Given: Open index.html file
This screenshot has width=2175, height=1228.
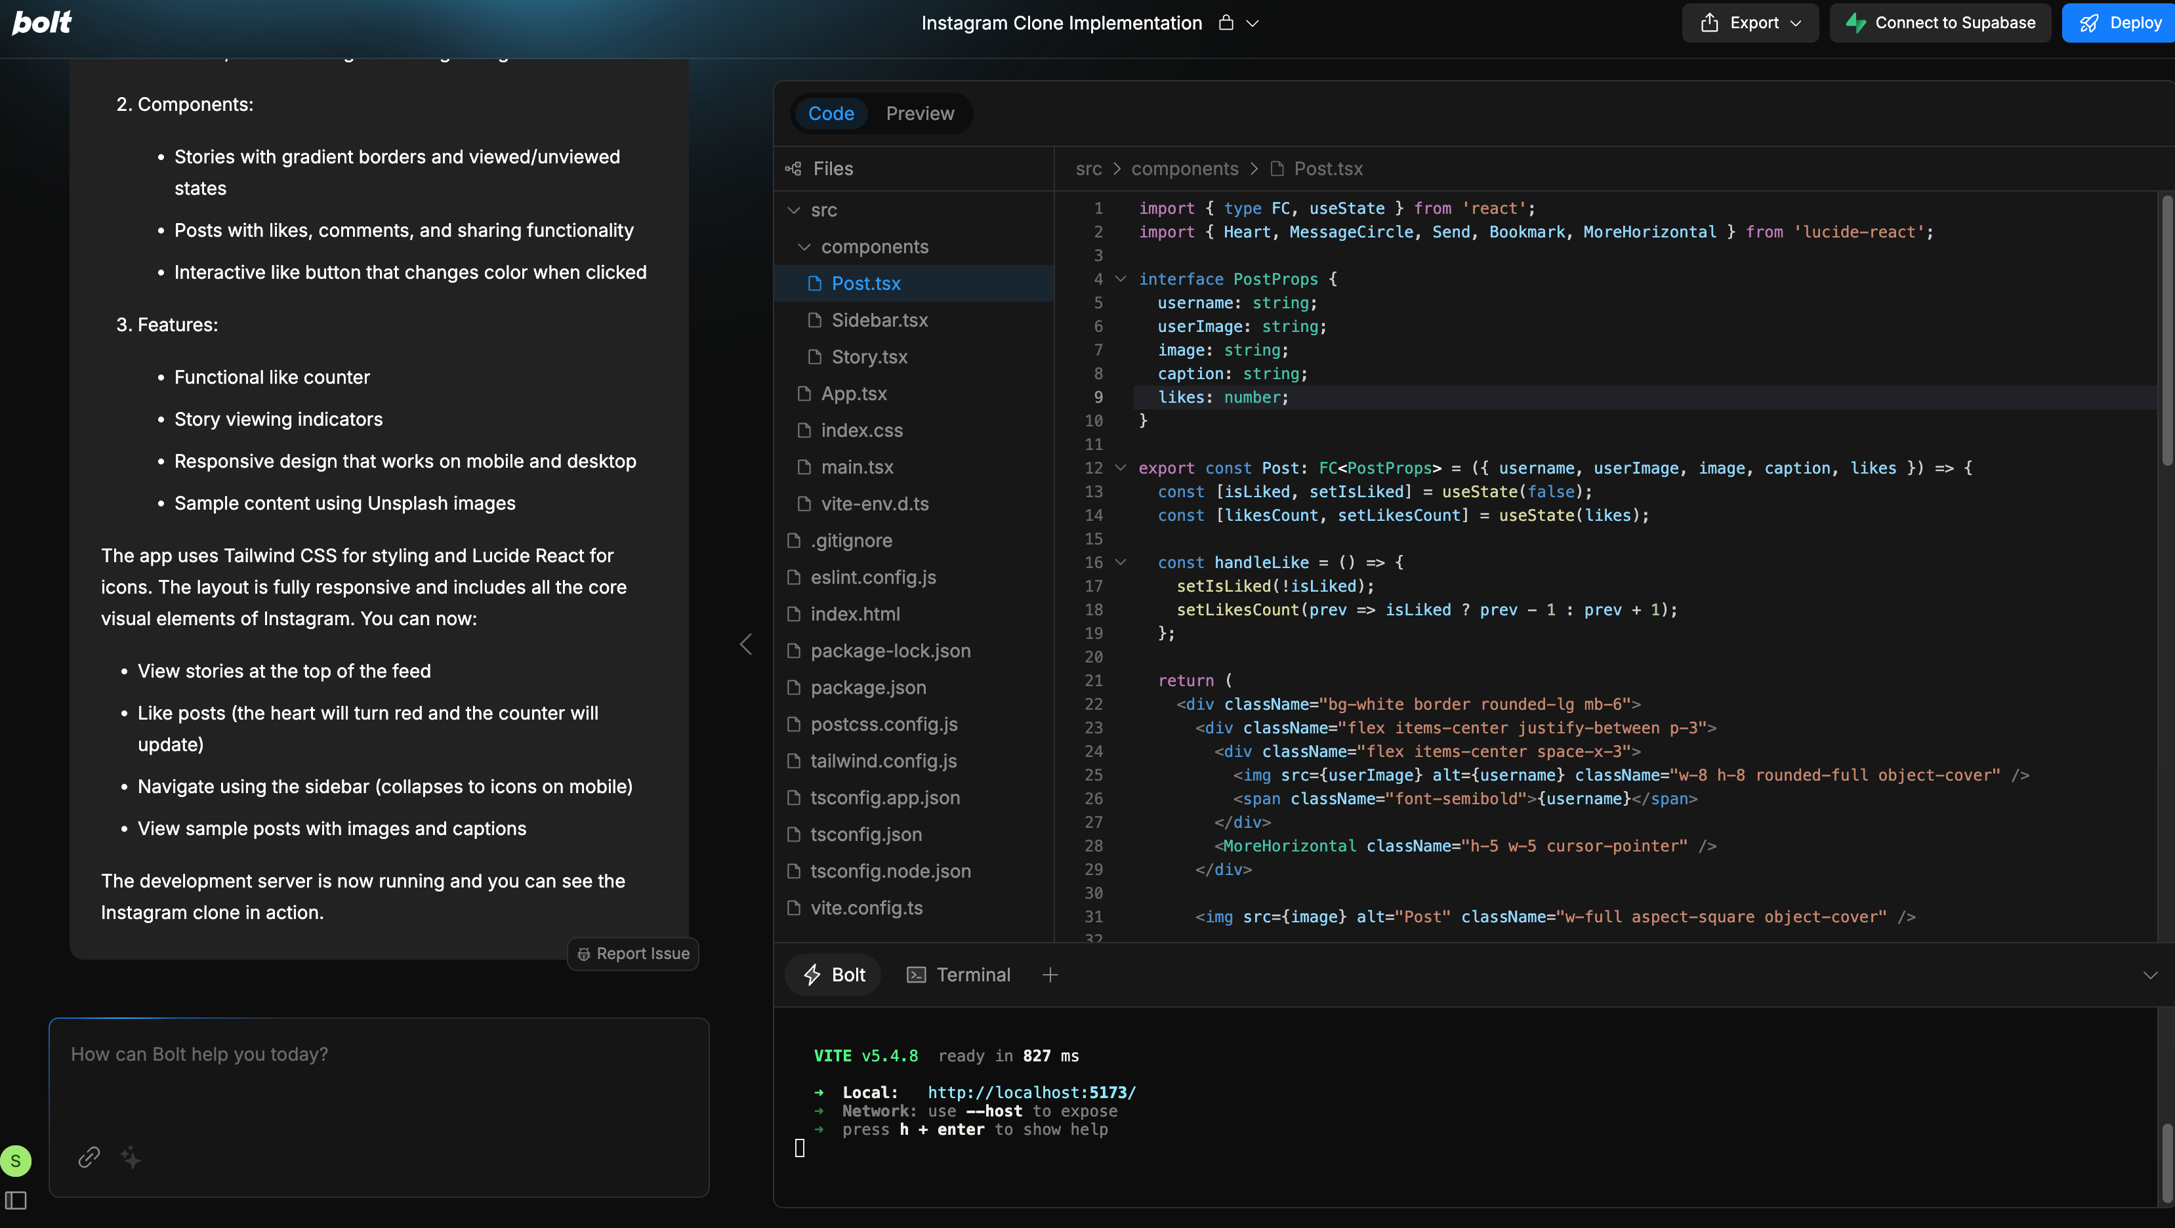Looking at the screenshot, I should point(913,613).
